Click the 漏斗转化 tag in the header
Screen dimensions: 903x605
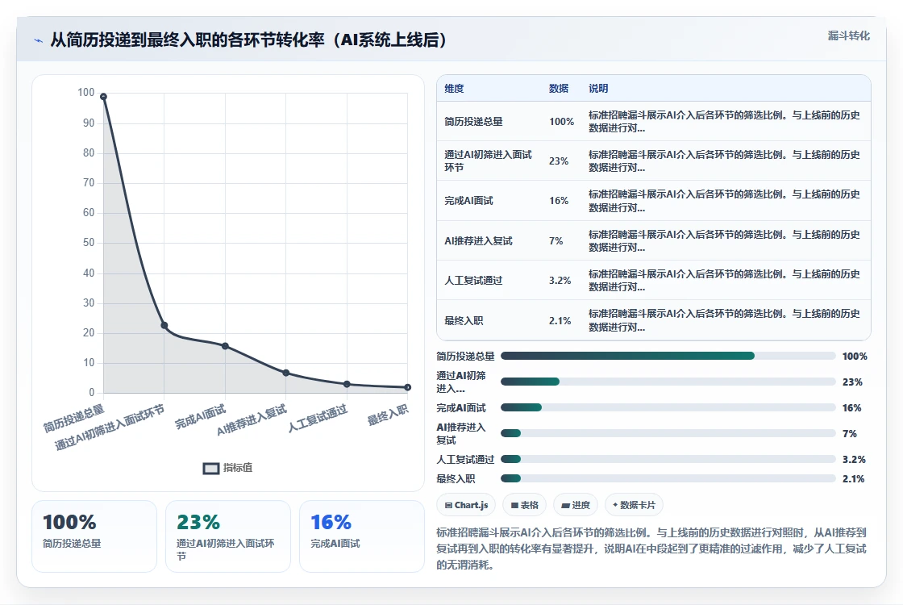pos(848,35)
